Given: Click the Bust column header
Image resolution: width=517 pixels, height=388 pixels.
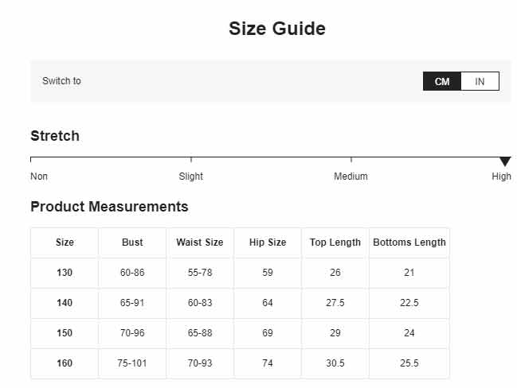Looking at the screenshot, I should 132,242.
